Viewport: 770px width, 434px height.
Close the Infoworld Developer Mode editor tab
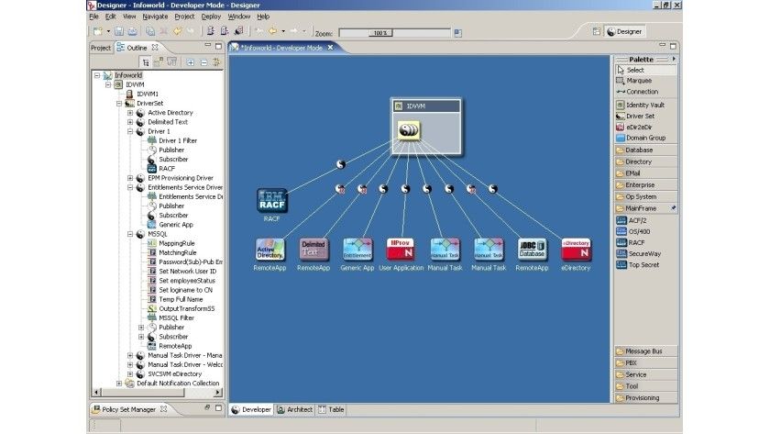coord(331,48)
